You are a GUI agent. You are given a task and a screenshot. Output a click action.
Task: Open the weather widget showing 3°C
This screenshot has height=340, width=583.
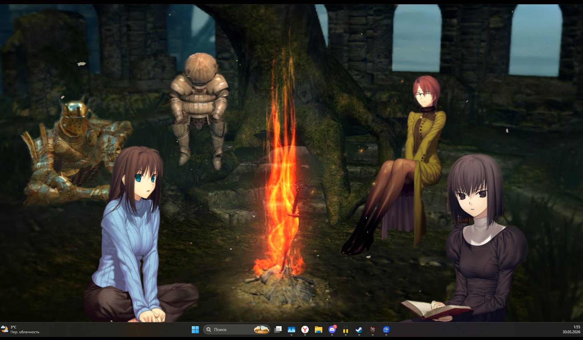(20, 330)
